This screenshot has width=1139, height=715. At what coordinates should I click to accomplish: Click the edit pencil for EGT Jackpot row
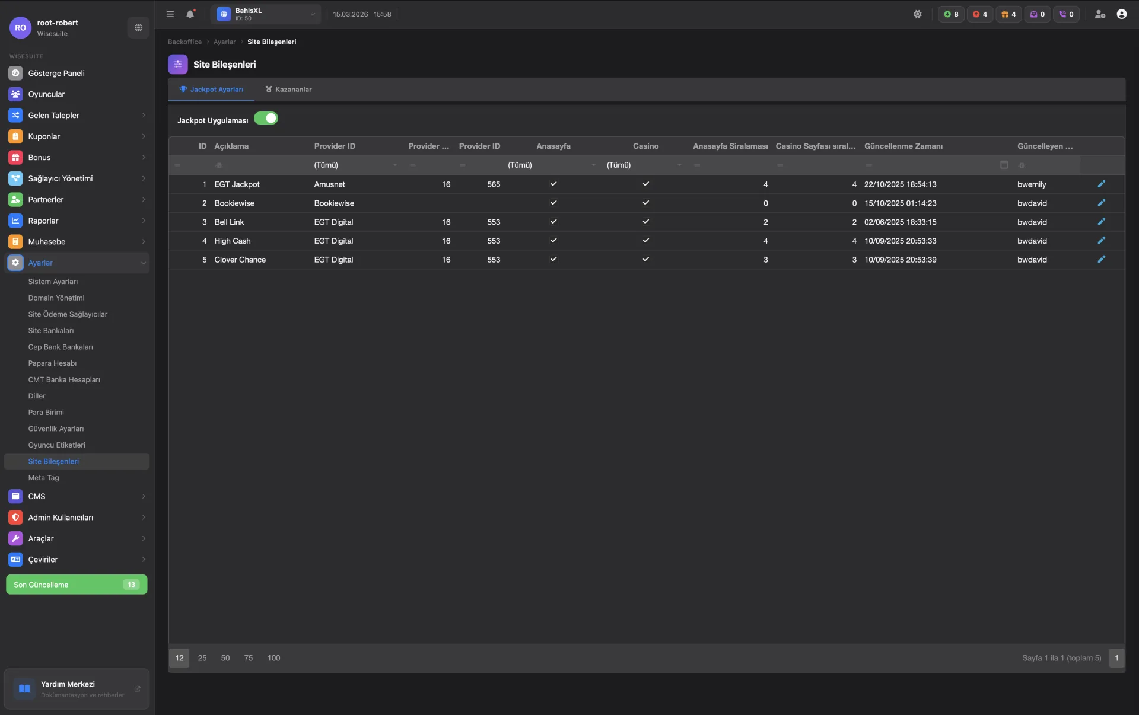[x=1101, y=184]
